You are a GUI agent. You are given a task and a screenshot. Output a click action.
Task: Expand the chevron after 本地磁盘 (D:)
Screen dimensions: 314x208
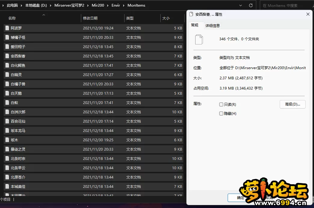tap(51, 5)
